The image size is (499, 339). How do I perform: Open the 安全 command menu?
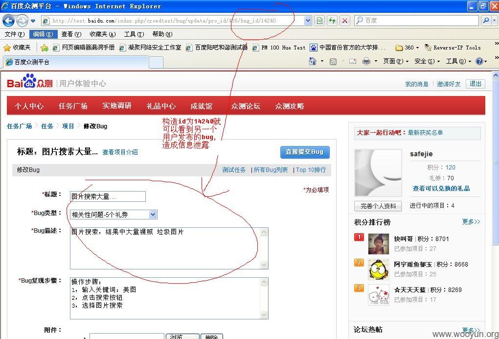427,61
